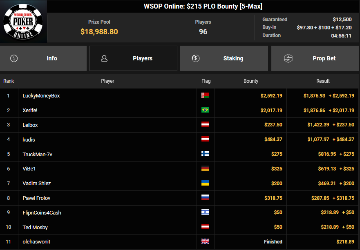
Task: Click the Rank column header
Action: pyautogui.click(x=9, y=81)
